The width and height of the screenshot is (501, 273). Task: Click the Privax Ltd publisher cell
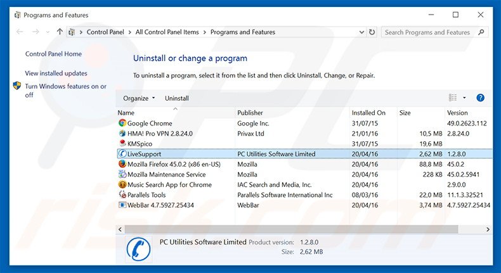point(251,134)
